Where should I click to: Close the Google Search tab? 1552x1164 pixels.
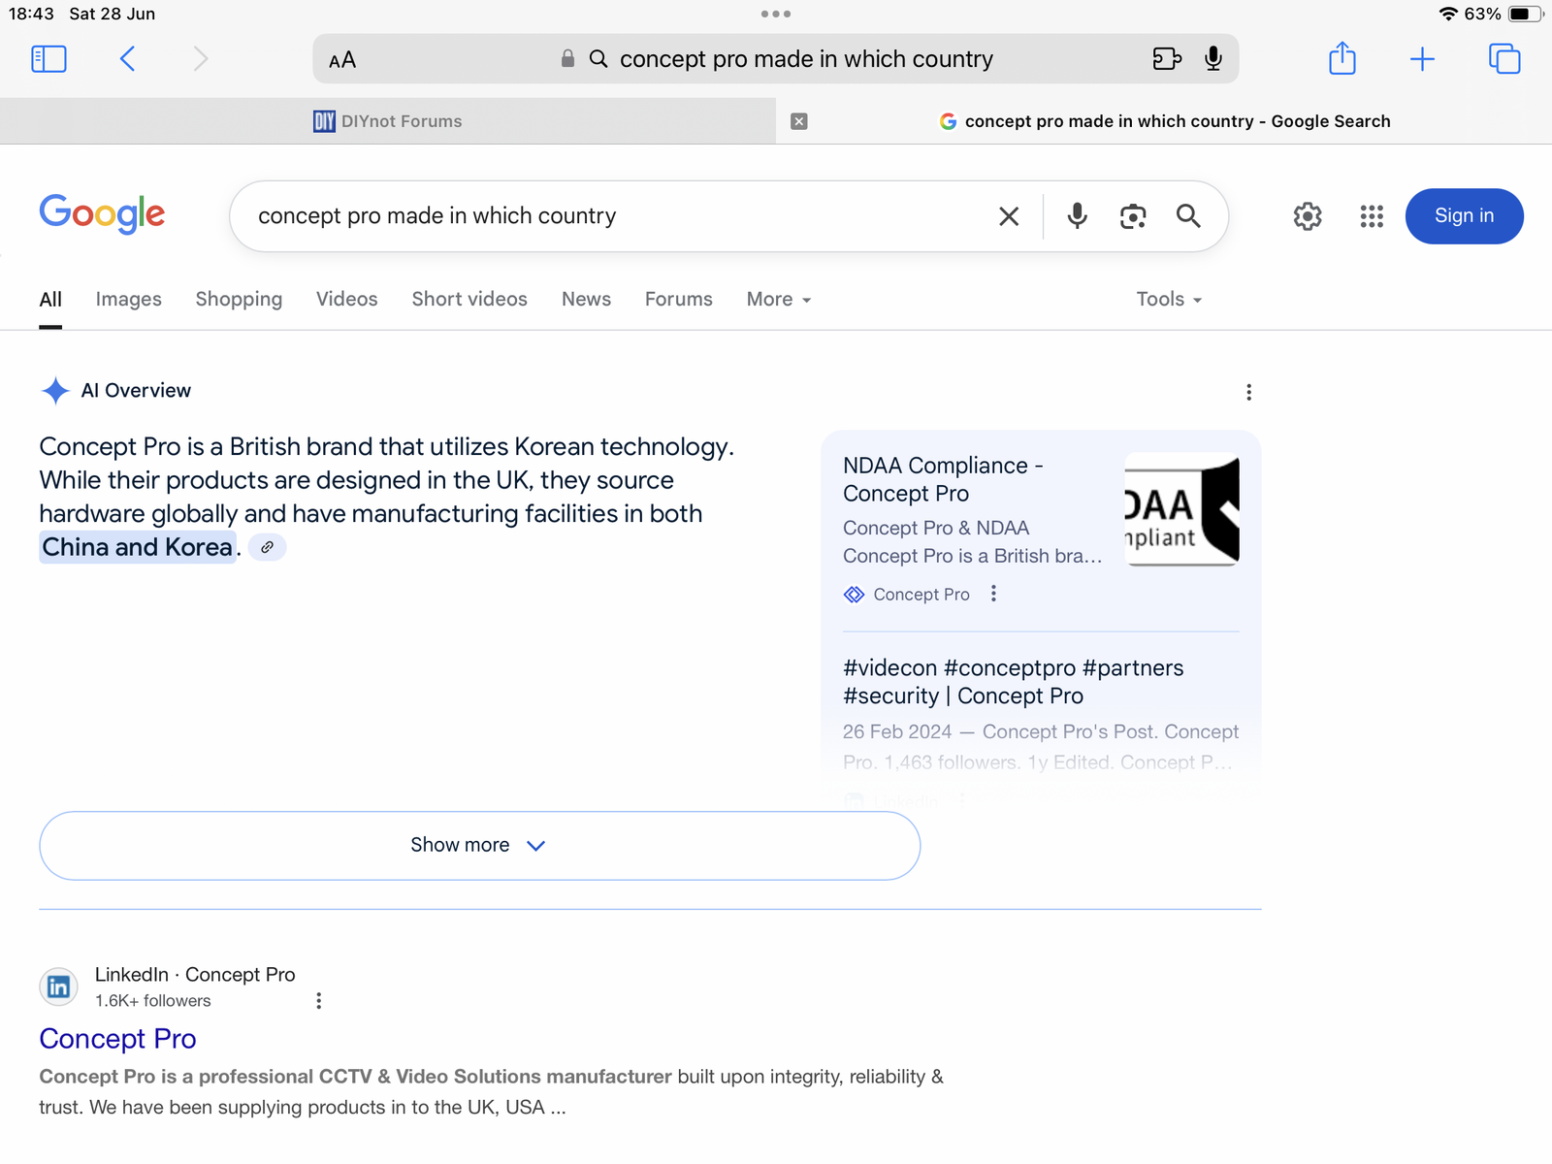pos(799,121)
